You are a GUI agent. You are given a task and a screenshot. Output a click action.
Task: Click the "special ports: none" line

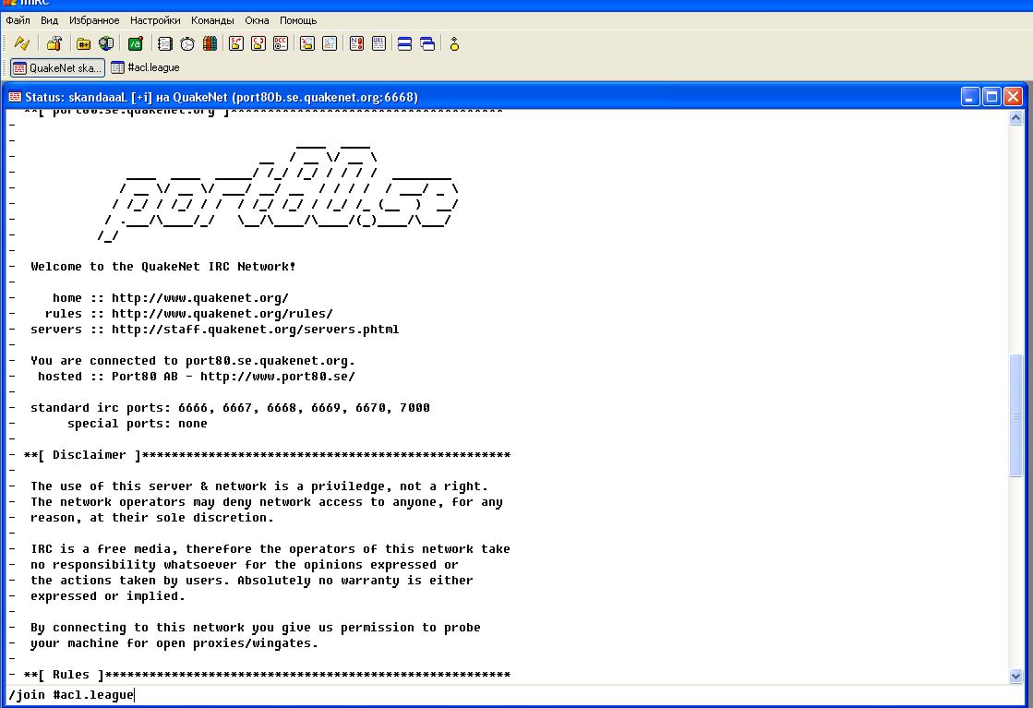click(x=137, y=424)
